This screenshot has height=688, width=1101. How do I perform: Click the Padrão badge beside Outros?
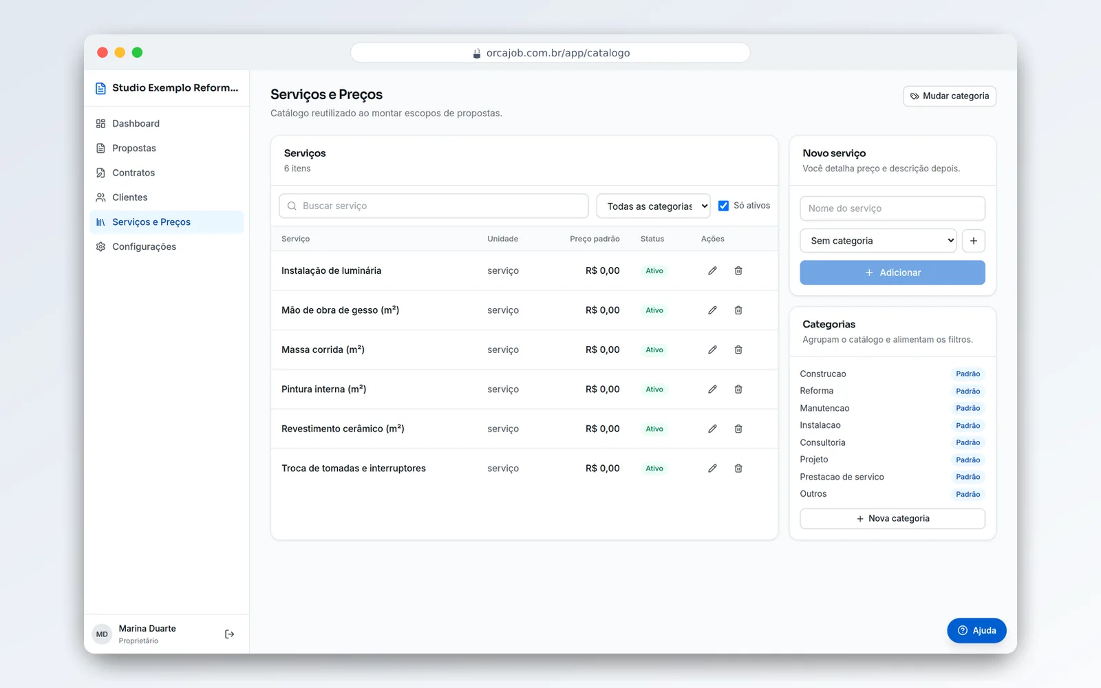[968, 494]
